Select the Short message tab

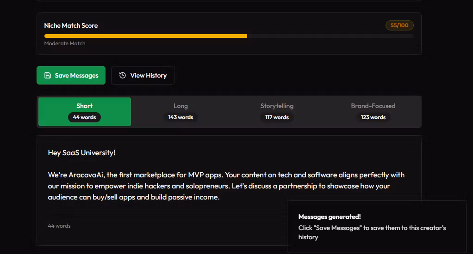(x=84, y=106)
